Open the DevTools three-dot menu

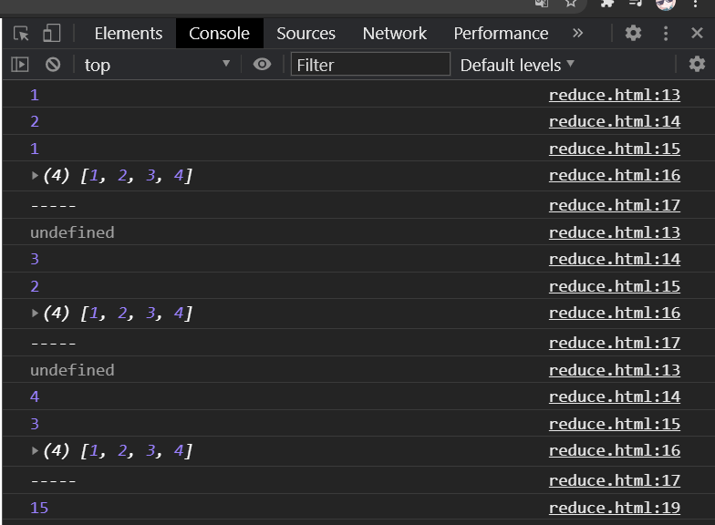(x=666, y=33)
